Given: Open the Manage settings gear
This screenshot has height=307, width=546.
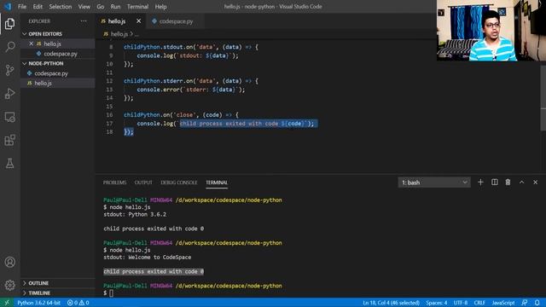Looking at the screenshot, I should (x=9, y=285).
